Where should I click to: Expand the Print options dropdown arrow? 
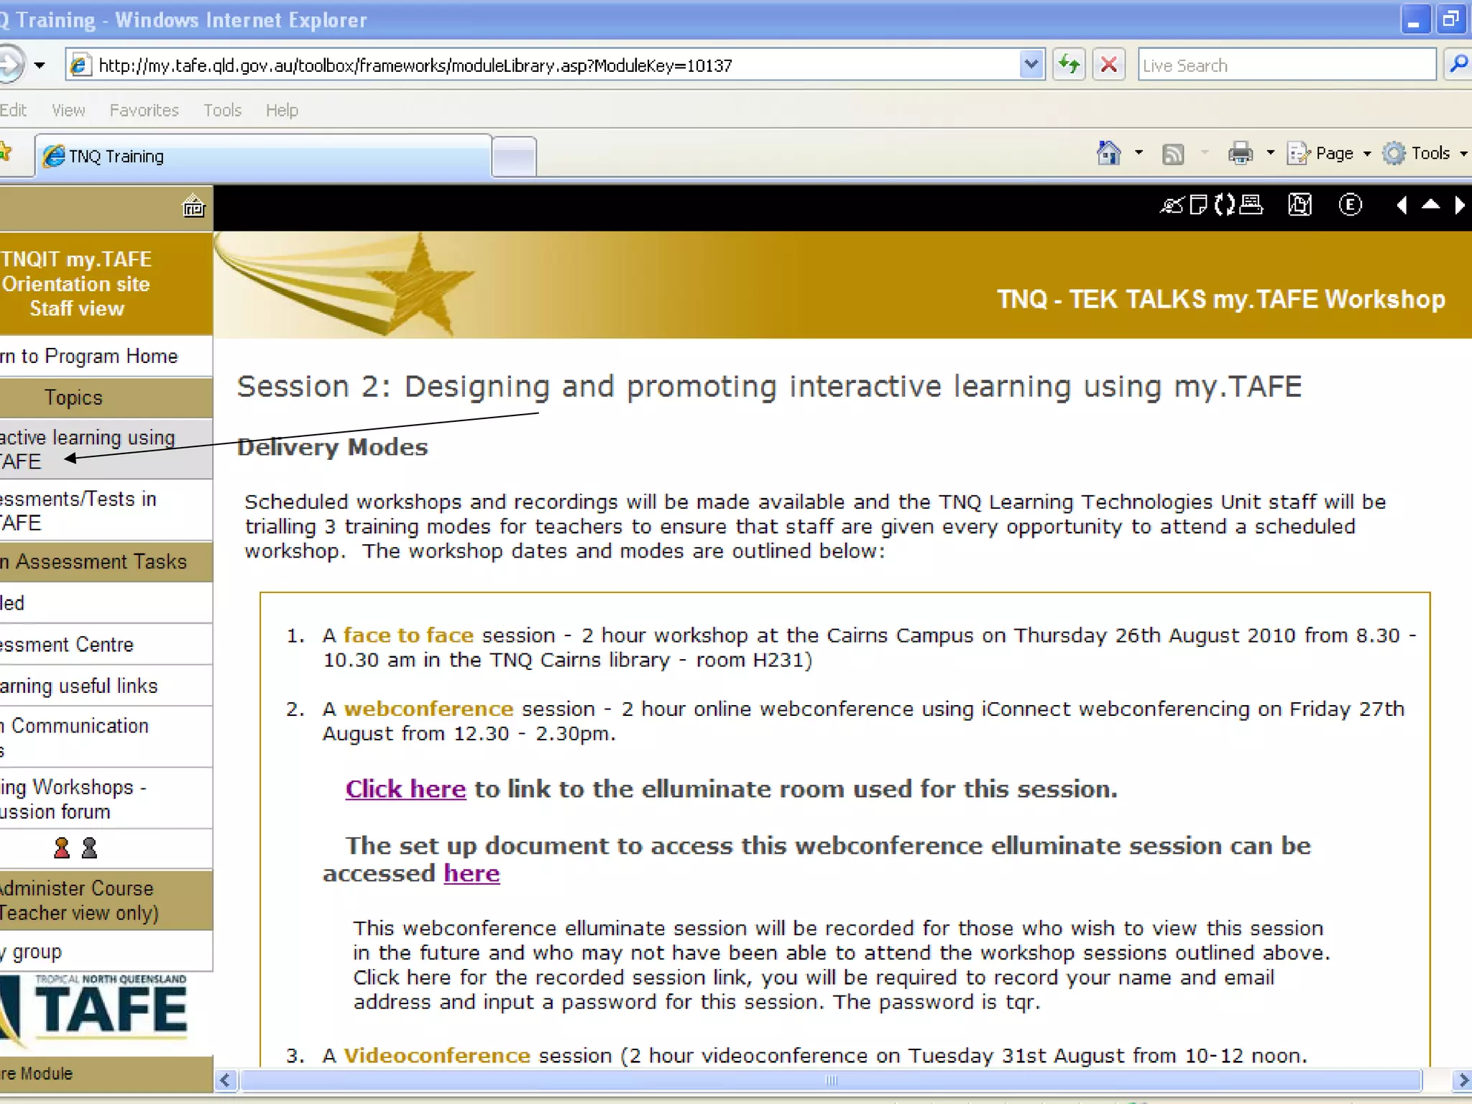tap(1270, 153)
